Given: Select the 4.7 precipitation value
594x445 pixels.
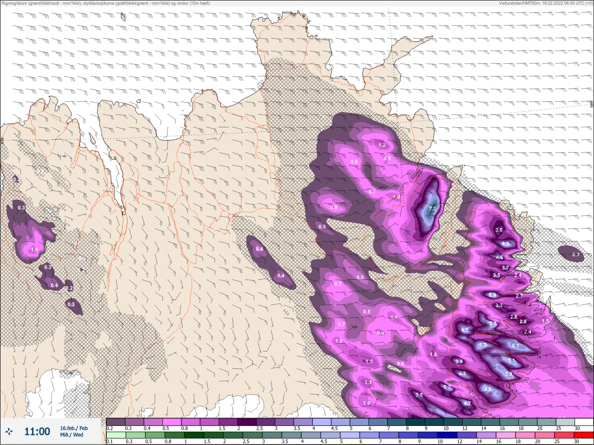Looking at the screenshot, I should point(467,403).
